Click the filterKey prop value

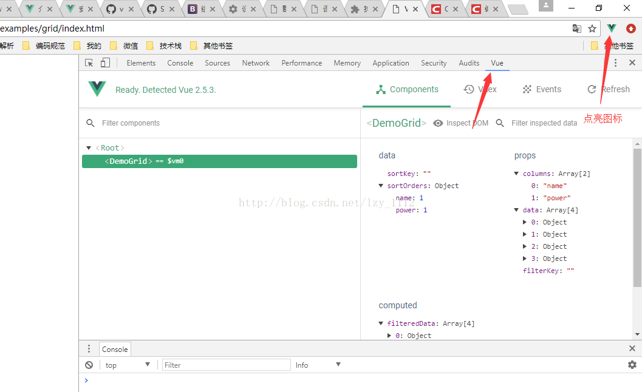coord(570,271)
